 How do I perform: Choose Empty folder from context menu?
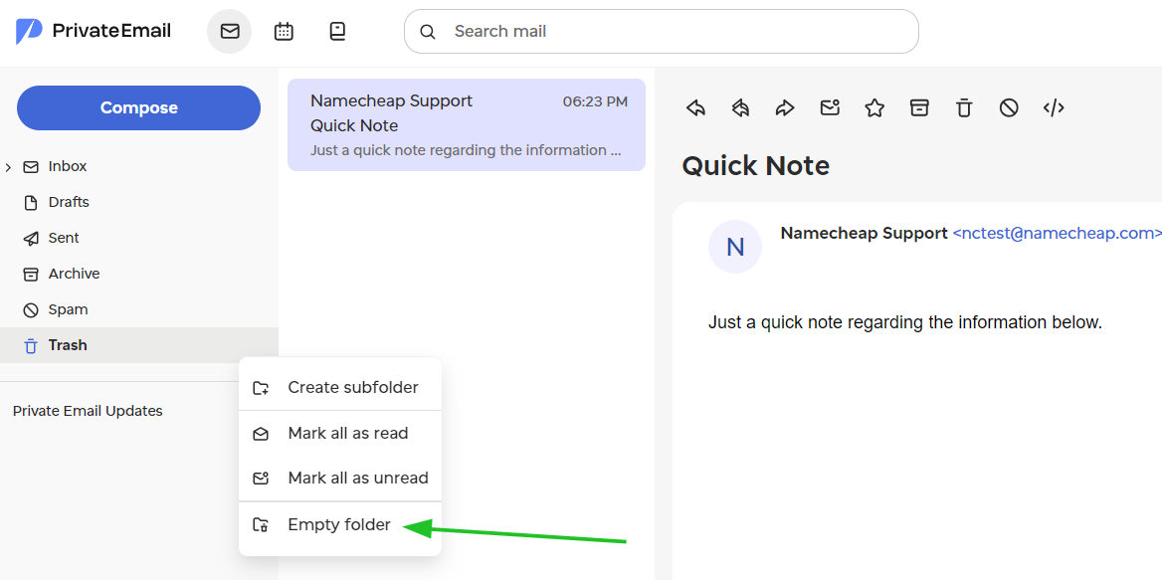point(340,525)
